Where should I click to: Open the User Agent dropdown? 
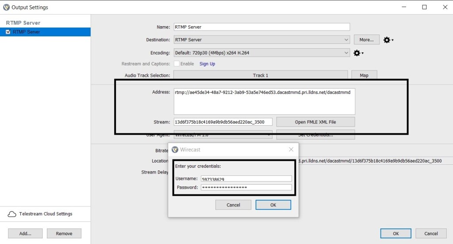223,135
